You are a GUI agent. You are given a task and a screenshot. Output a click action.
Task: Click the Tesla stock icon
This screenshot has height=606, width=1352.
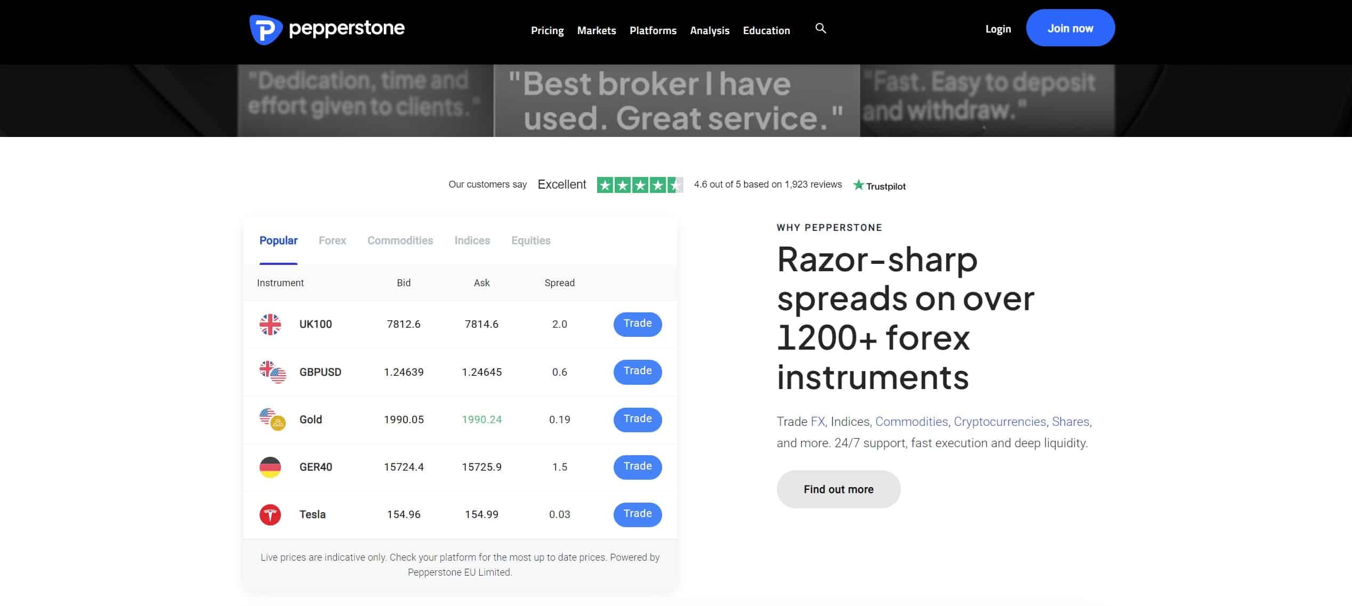click(x=270, y=514)
